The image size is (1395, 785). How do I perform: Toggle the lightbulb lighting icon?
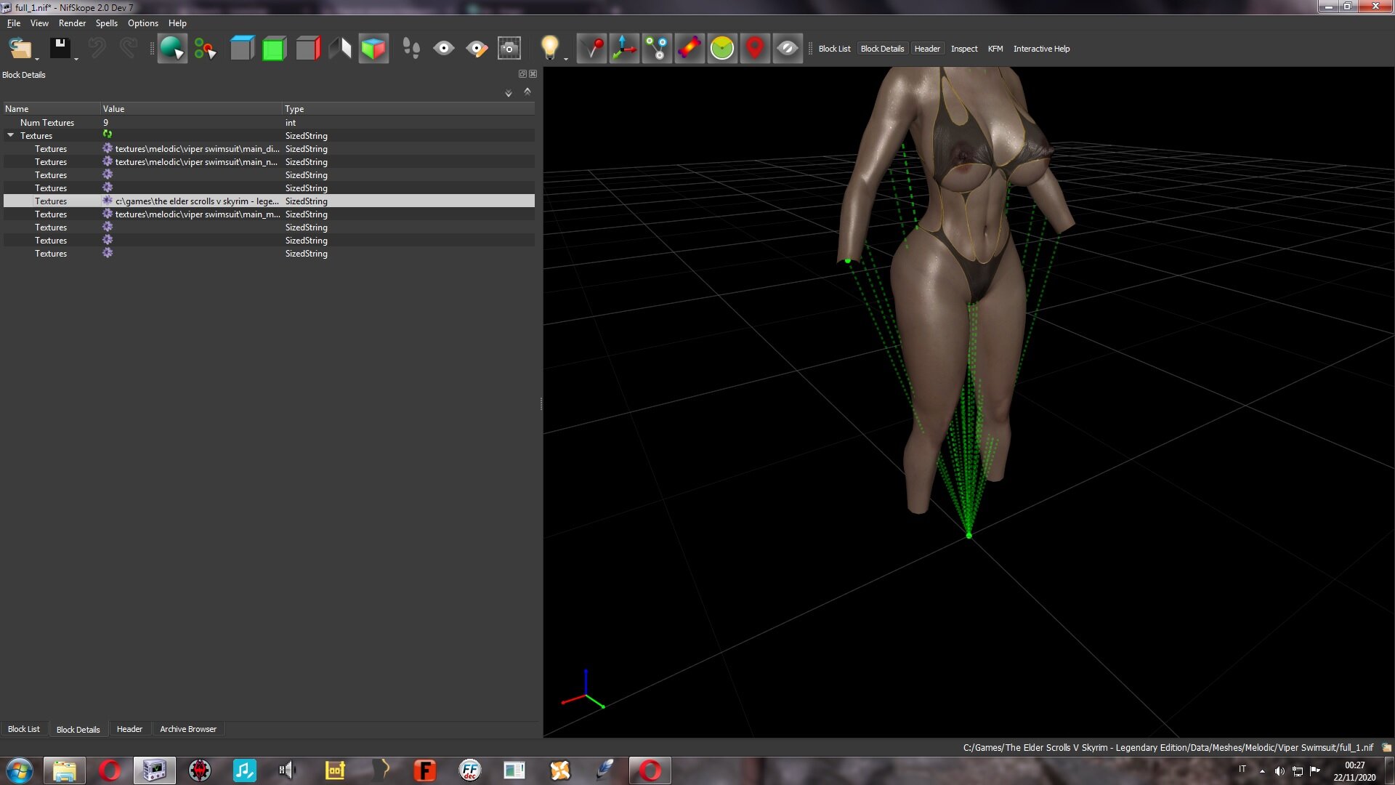(549, 48)
